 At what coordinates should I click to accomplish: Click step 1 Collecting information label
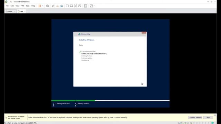[x=63, y=104]
